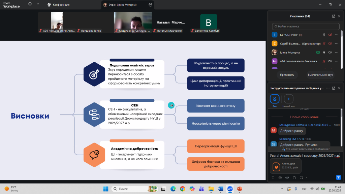Switch to the Конференция tab
Image resolution: width=345 pixels, height=194 pixels.
point(59,5)
